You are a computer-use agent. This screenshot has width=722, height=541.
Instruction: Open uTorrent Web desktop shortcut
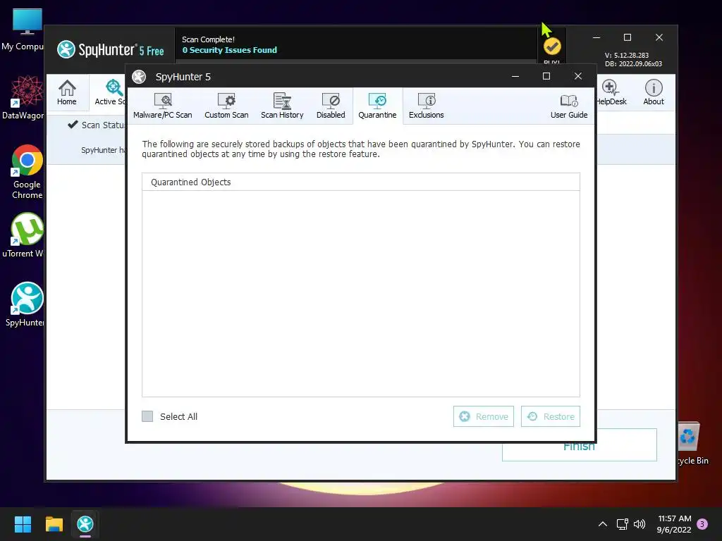click(x=23, y=235)
